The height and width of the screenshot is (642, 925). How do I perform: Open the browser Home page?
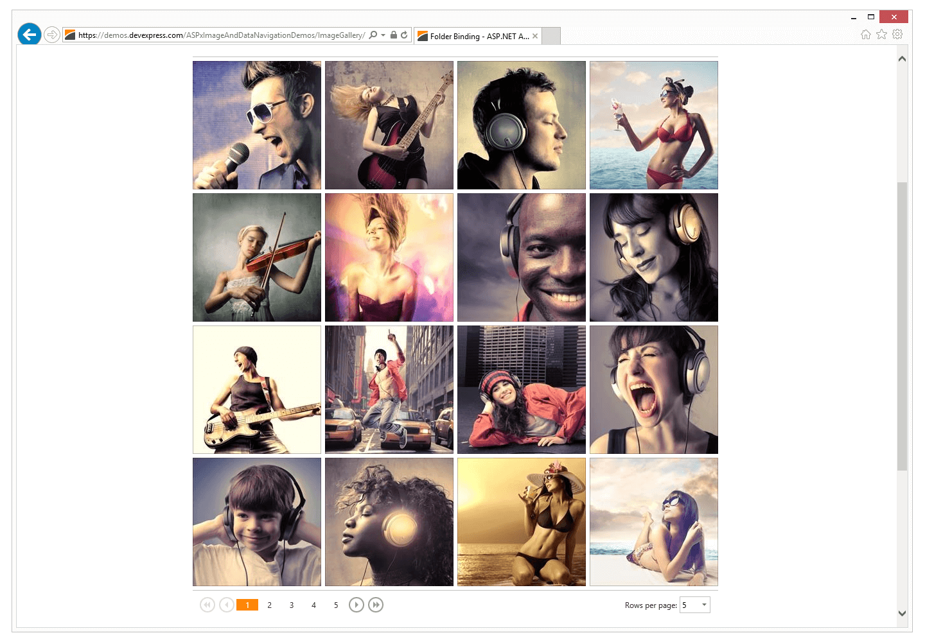865,34
